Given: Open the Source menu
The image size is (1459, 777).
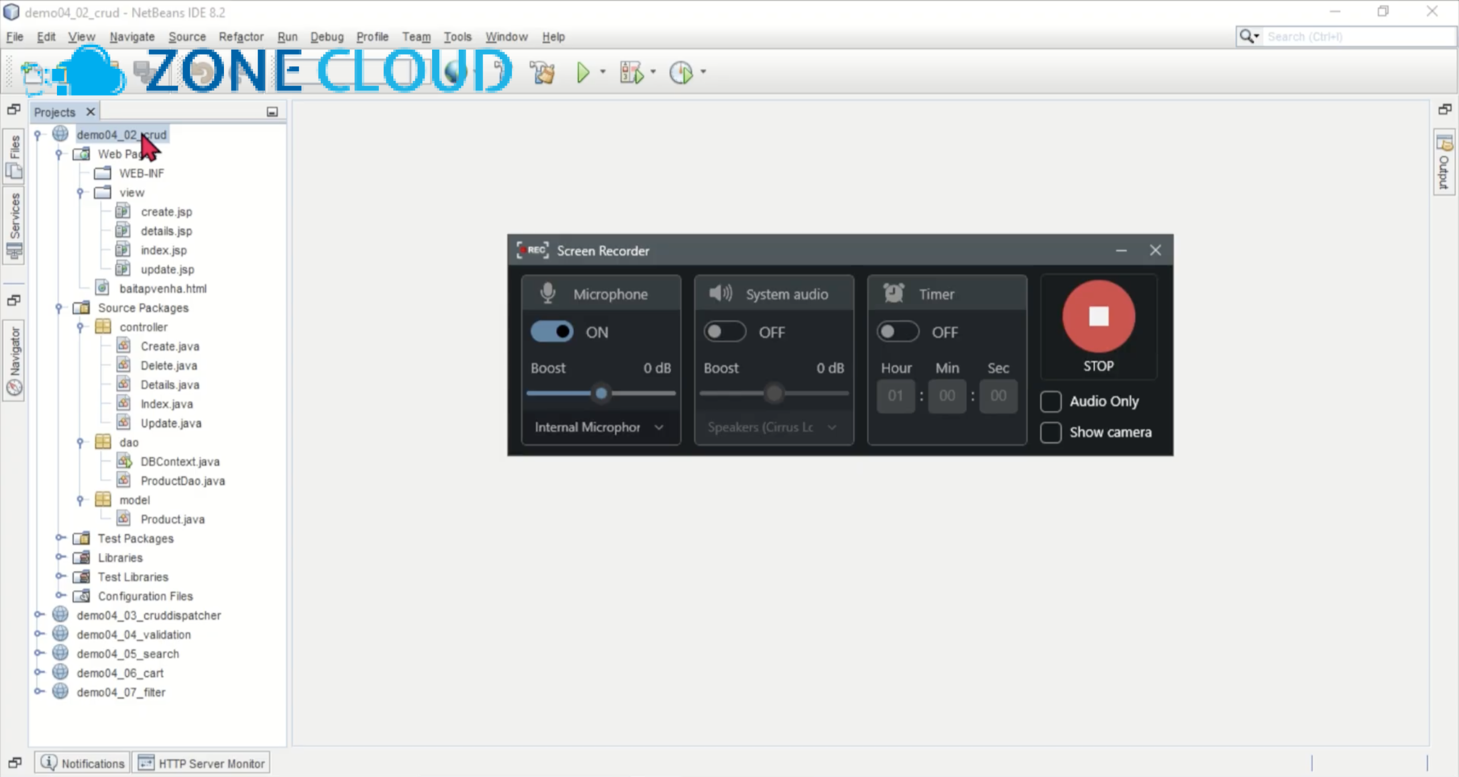Looking at the screenshot, I should 187,36.
